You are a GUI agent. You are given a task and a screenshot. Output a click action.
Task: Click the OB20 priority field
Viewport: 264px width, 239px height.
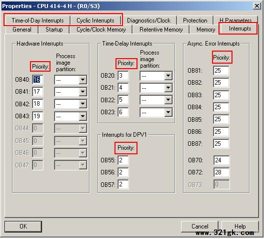(123, 76)
